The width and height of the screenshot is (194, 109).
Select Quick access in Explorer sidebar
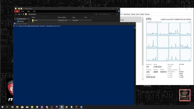click(22, 19)
